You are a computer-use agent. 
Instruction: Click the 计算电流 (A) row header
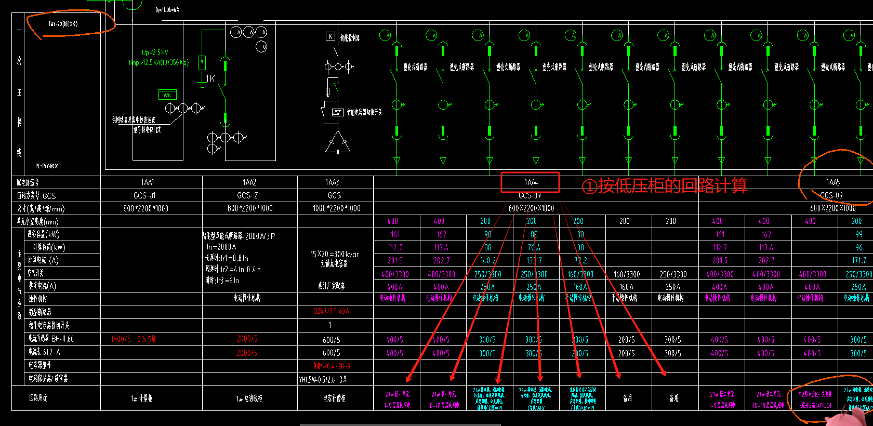[43, 260]
